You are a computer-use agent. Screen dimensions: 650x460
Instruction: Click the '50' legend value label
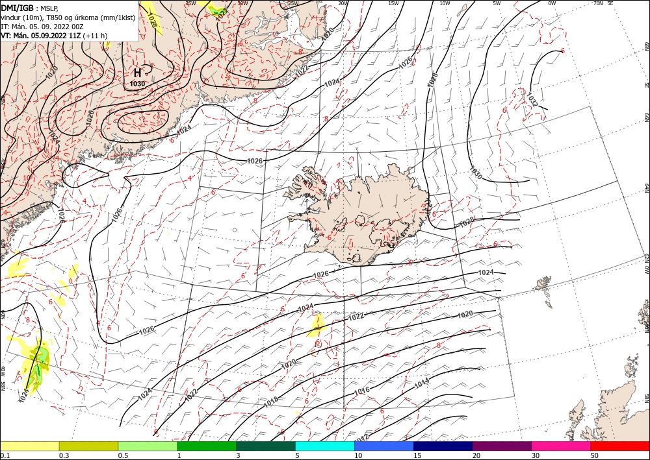pos(595,455)
